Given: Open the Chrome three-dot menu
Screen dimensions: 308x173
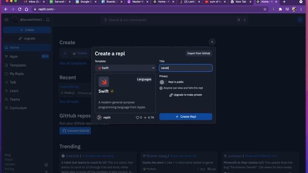Looking at the screenshot, I should pos(301,9).
